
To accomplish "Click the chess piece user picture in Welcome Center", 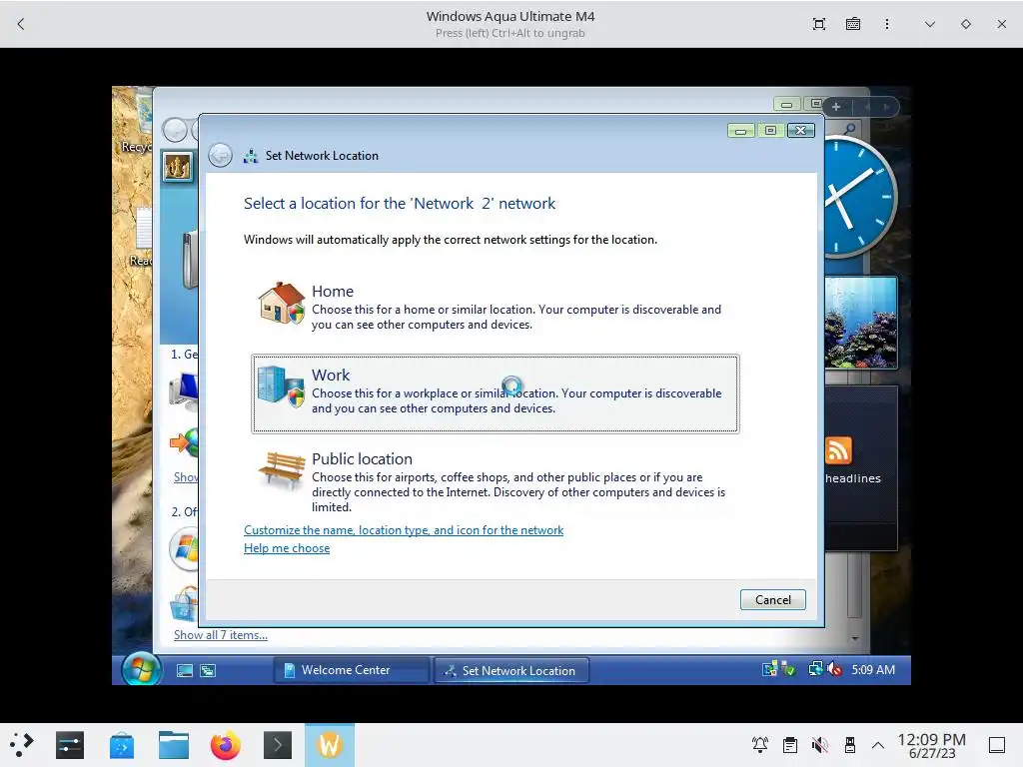I will point(178,167).
